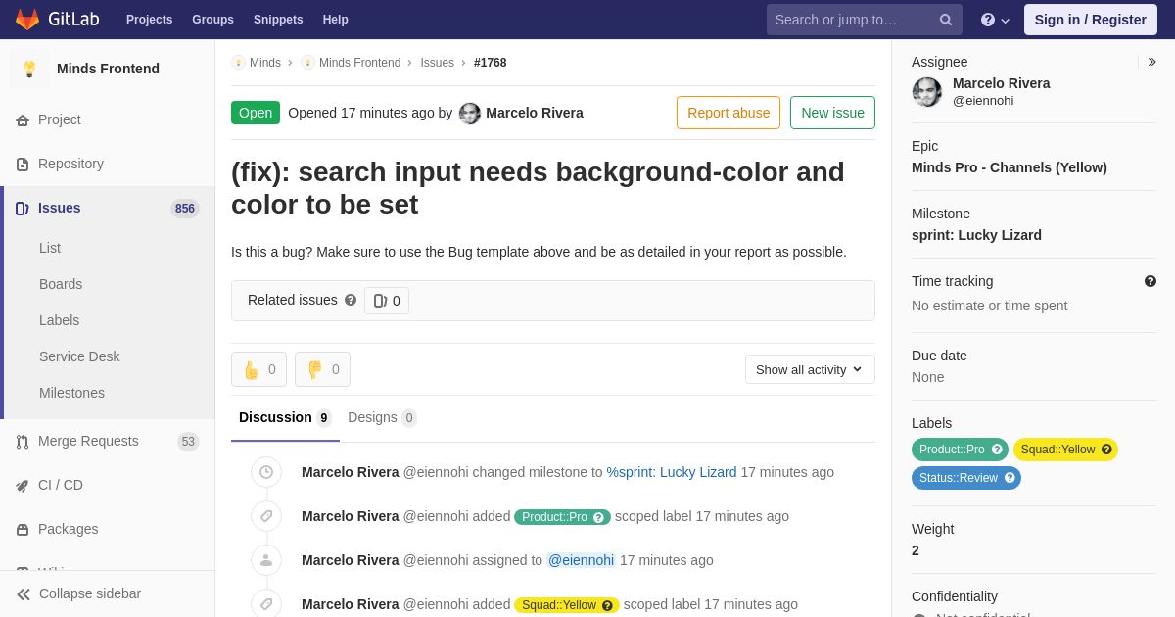The image size is (1175, 617).
Task: Open the help question-mark dropdown
Action: coord(995,20)
